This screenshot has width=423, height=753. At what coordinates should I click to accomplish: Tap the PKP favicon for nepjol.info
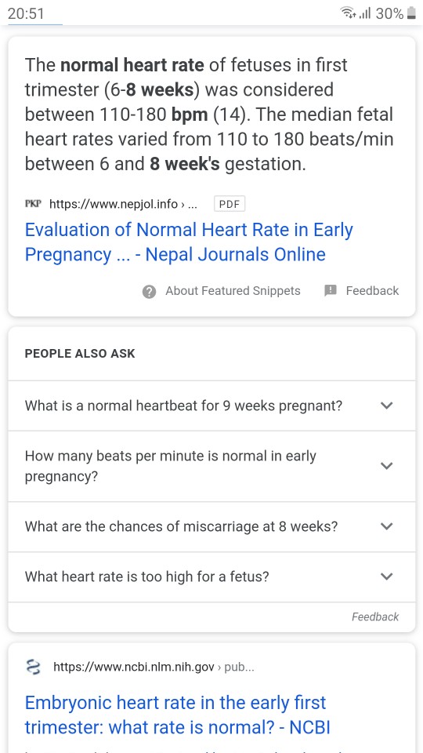pos(33,204)
